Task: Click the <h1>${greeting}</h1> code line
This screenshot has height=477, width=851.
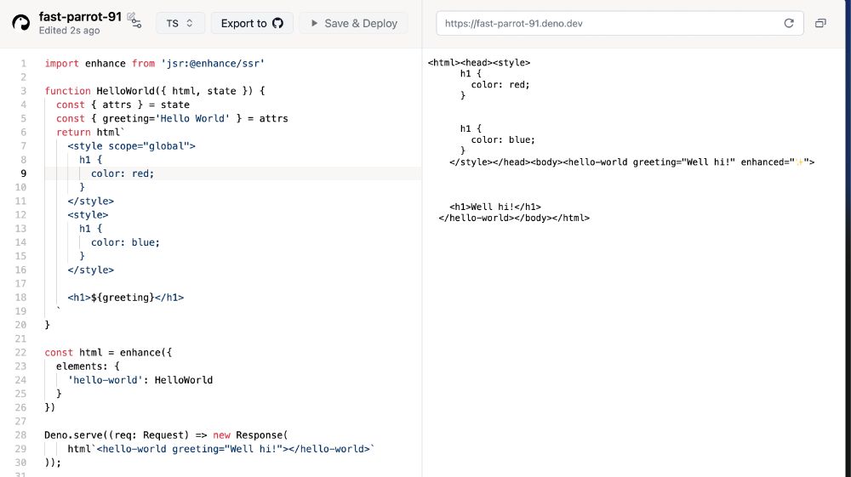Action: (x=126, y=297)
